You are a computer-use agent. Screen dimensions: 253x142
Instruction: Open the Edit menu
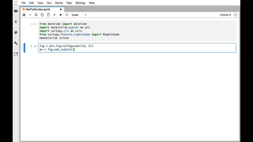point(32,3)
